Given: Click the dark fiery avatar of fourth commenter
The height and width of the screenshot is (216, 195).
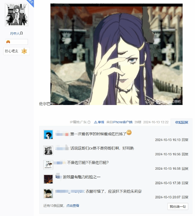Looking at the screenshot, I should click(48, 179).
